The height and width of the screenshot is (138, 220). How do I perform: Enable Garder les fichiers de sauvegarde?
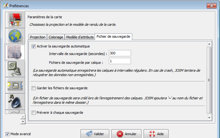click(x=34, y=88)
